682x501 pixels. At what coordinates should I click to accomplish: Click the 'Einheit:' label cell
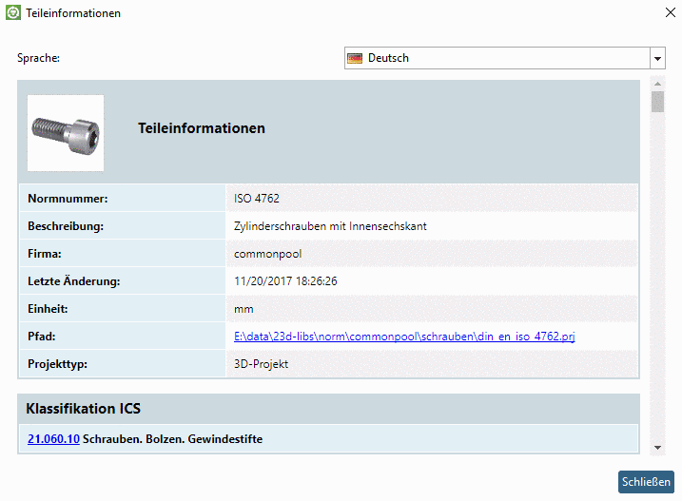[122, 309]
